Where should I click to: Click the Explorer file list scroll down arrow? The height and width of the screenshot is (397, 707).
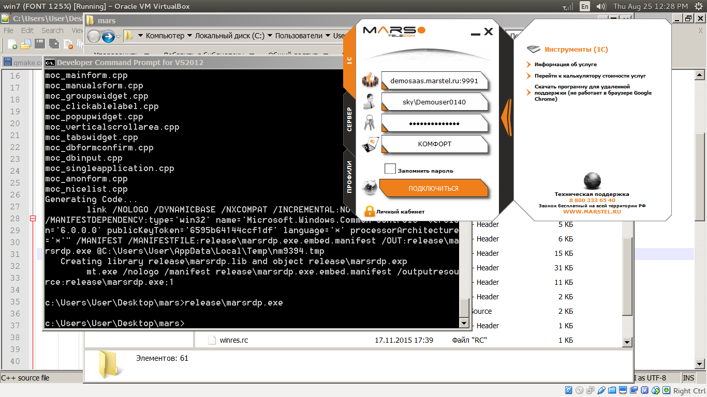(x=627, y=342)
